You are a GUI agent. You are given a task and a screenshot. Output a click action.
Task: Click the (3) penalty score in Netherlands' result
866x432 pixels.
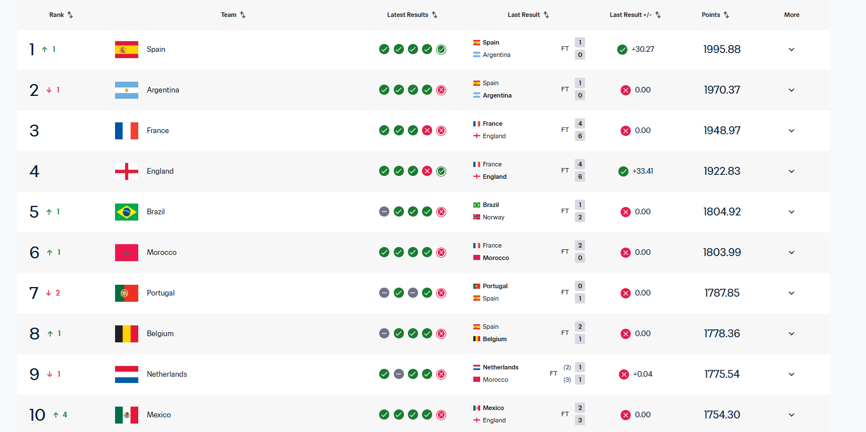[x=567, y=380]
